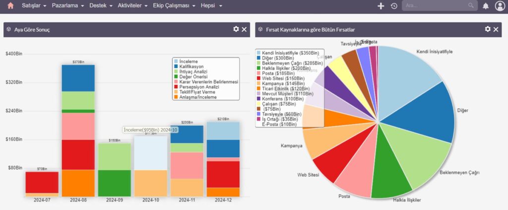Toggle Anlaşma/İnceleme legend entry

click(195, 97)
